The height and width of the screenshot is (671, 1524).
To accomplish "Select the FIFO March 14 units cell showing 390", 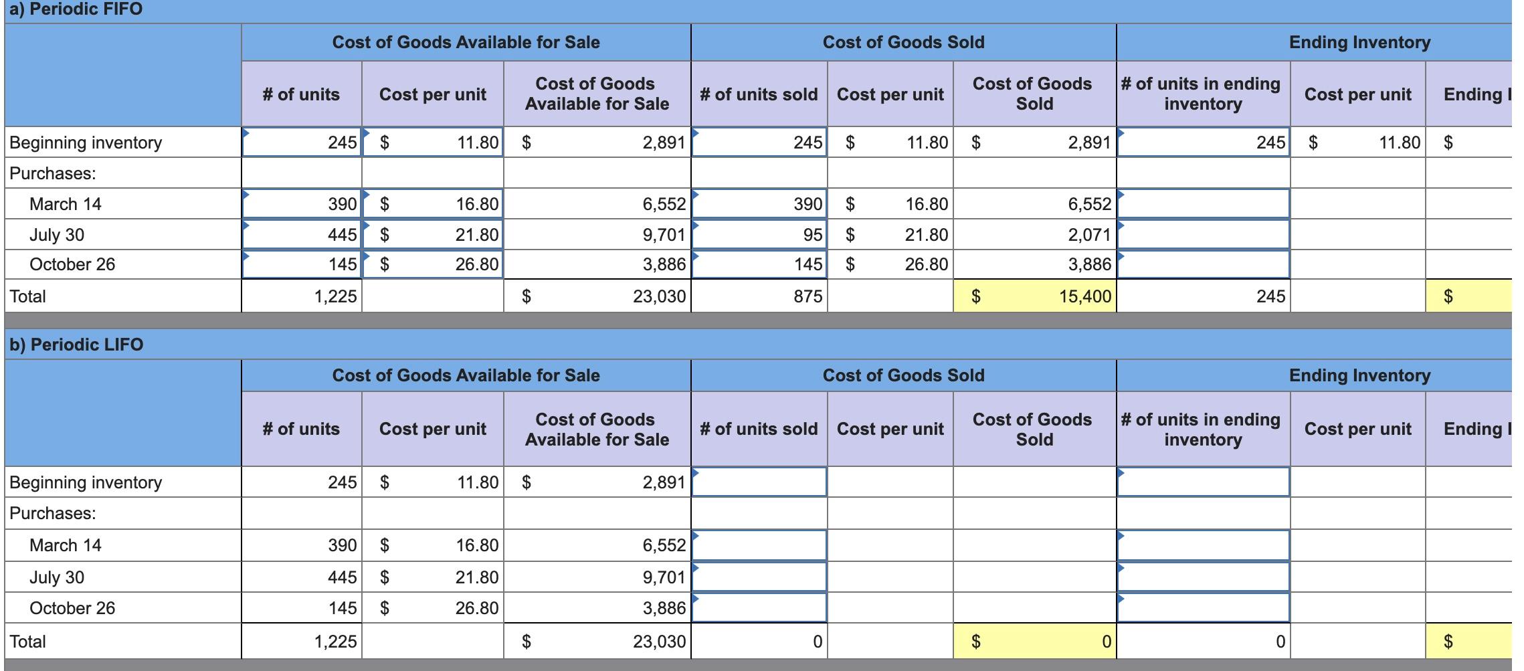I will (x=301, y=204).
